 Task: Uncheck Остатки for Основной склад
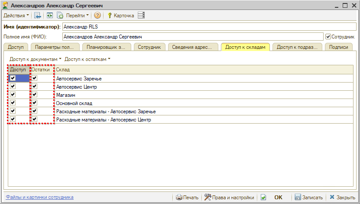point(35,103)
